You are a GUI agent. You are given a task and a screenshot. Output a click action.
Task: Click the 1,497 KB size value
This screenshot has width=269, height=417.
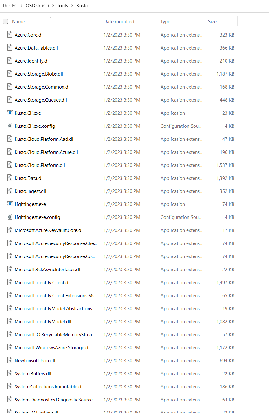[226, 283]
